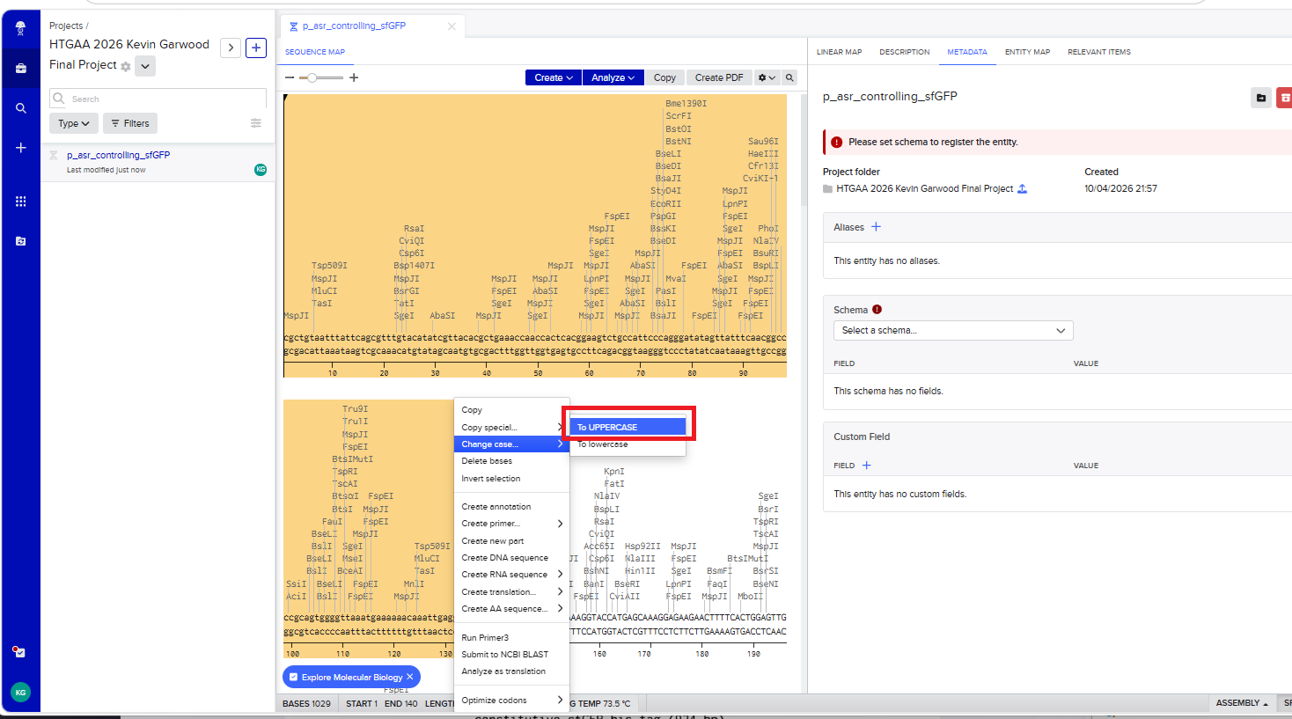This screenshot has width=1292, height=719.
Task: Select Delete bases in context menu
Action: click(x=511, y=461)
